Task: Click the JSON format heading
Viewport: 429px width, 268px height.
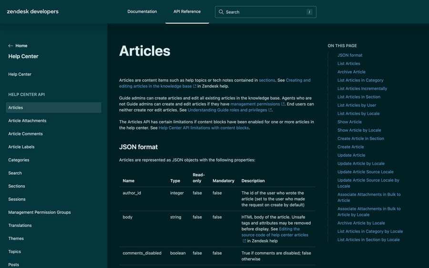Action: click(138, 147)
